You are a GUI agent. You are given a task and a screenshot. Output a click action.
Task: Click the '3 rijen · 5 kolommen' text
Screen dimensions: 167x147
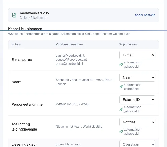(34, 18)
